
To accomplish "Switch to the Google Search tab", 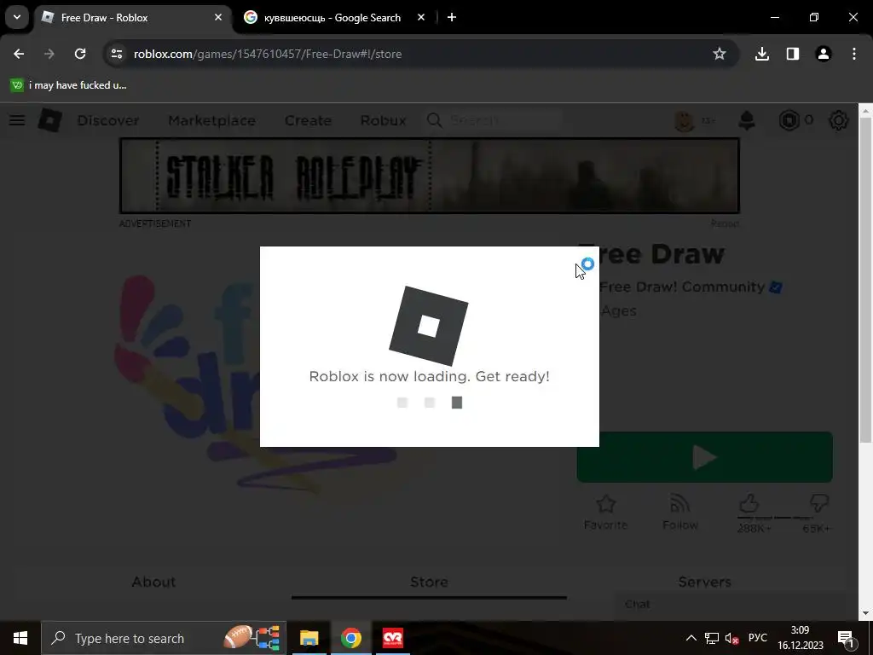I will point(334,18).
